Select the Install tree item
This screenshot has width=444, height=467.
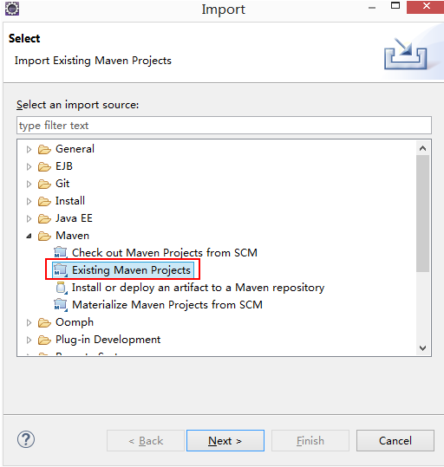click(x=70, y=201)
